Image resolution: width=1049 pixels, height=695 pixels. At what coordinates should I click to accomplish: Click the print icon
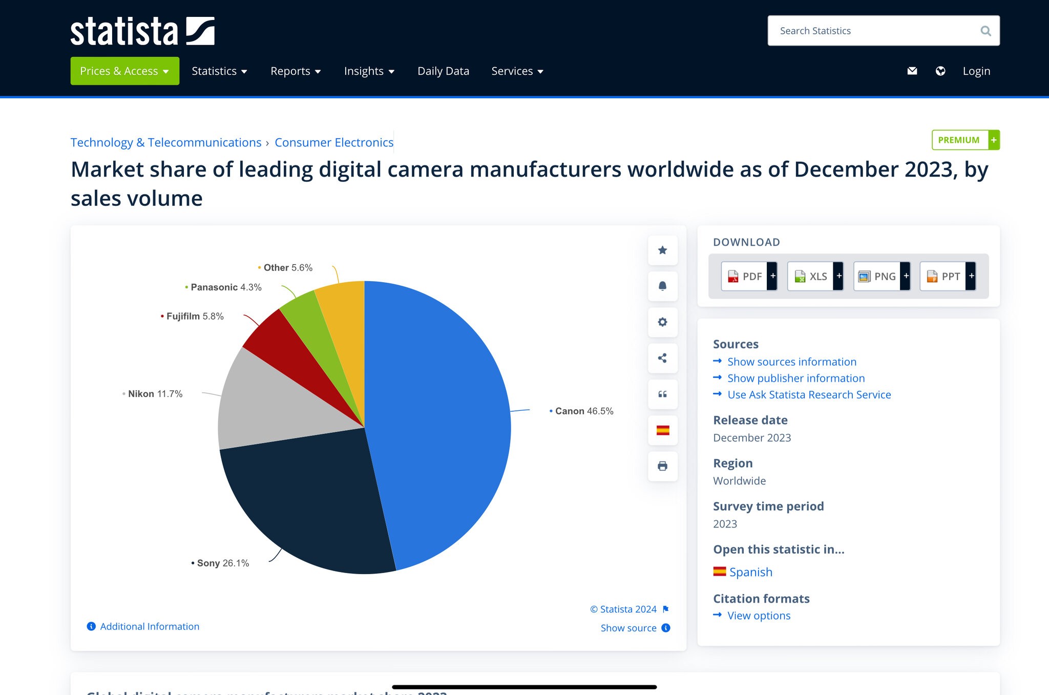(663, 466)
